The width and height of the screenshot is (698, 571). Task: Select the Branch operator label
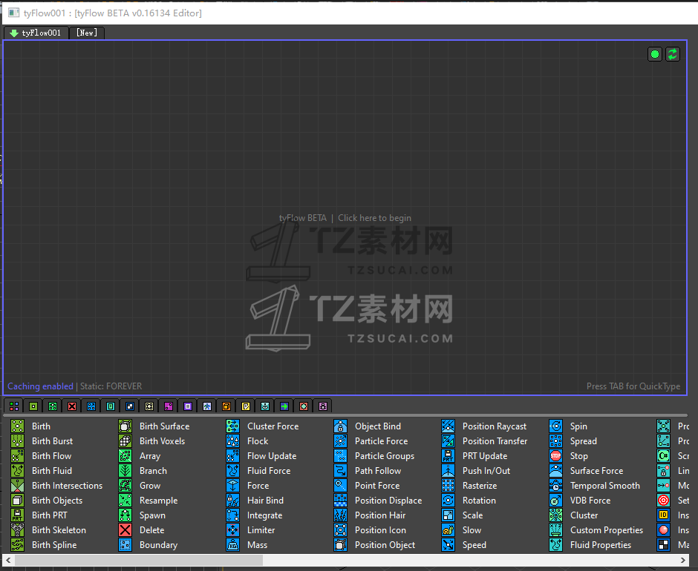153,470
